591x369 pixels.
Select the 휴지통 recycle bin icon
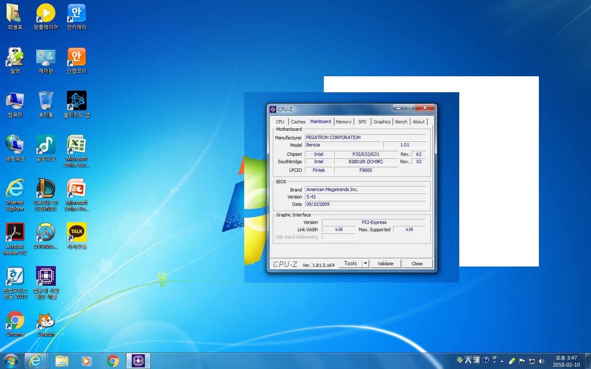coord(46,104)
